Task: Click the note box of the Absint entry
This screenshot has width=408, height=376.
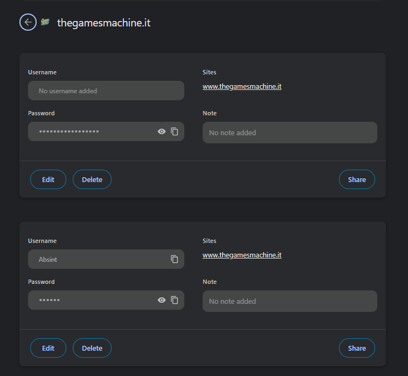Action: (x=289, y=301)
